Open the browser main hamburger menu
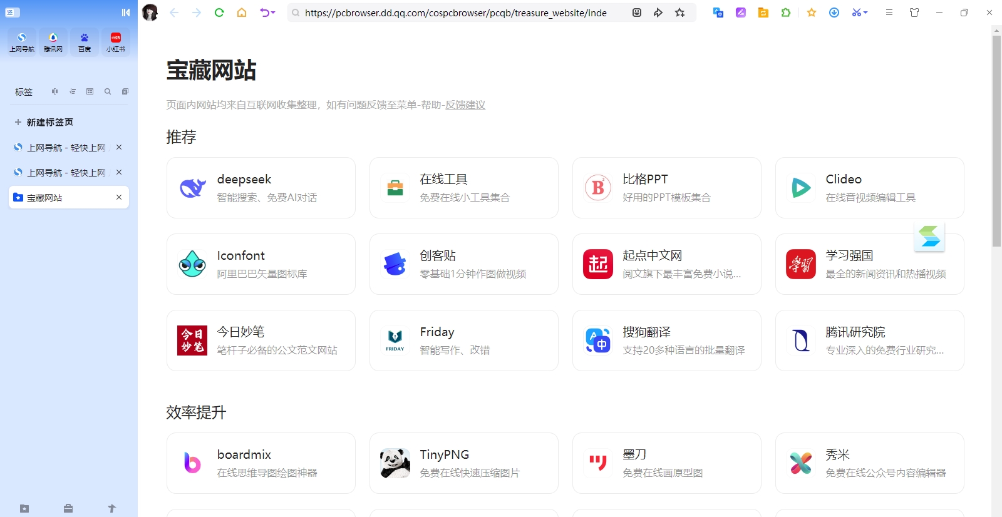Viewport: 1002px width, 517px height. (889, 13)
